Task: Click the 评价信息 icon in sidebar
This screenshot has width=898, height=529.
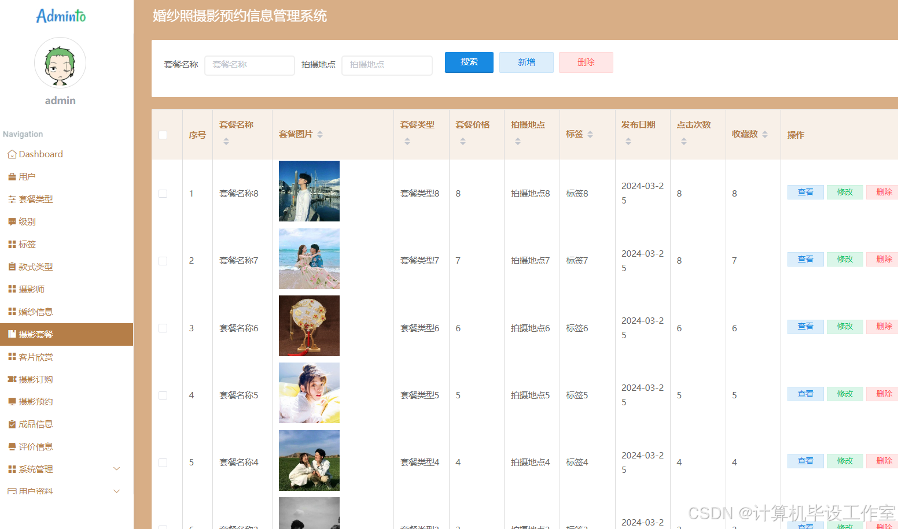Action: (x=12, y=447)
